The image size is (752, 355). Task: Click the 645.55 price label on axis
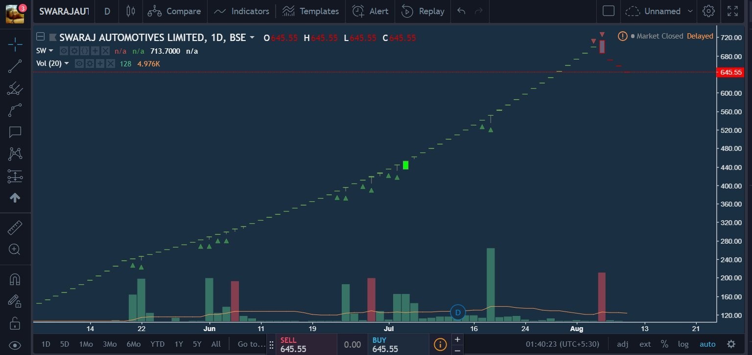[730, 72]
